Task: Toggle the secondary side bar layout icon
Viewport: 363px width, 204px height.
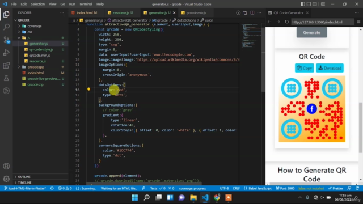Action: (315, 4)
